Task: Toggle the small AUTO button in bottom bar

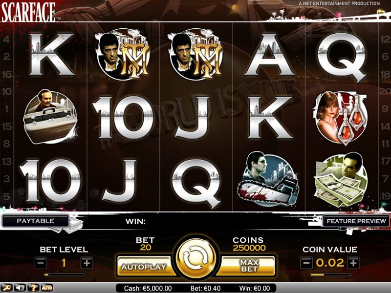Action: point(47,288)
